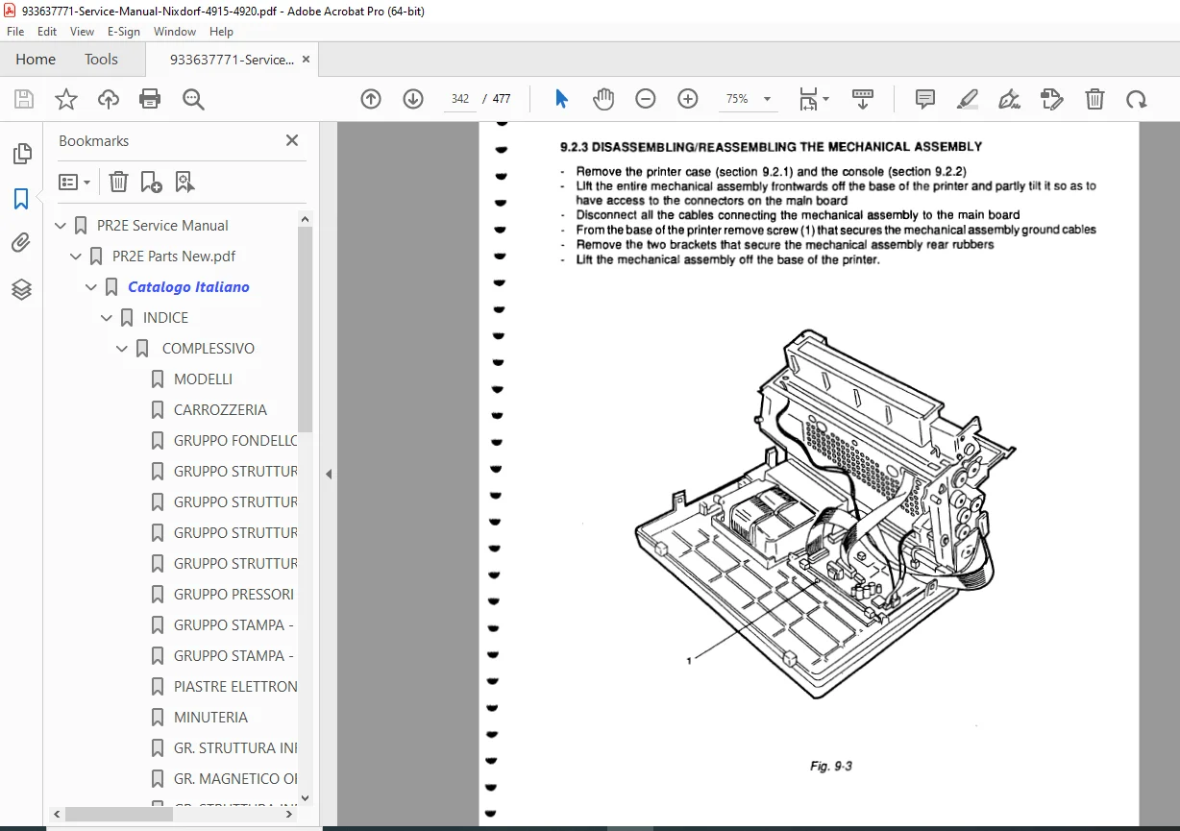The height and width of the screenshot is (831, 1180).
Task: Zoom out with the minus icon
Action: click(x=646, y=99)
